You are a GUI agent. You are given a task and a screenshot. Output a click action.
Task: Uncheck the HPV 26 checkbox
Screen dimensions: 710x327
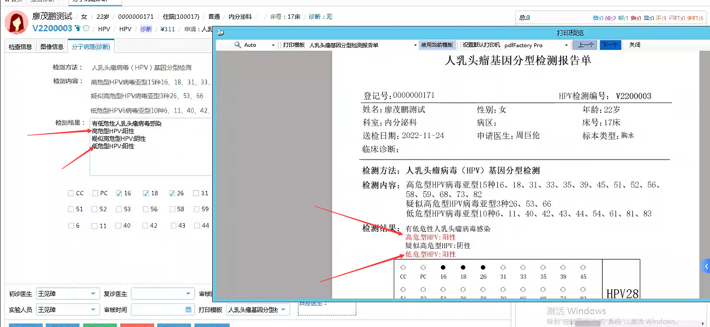point(172,193)
